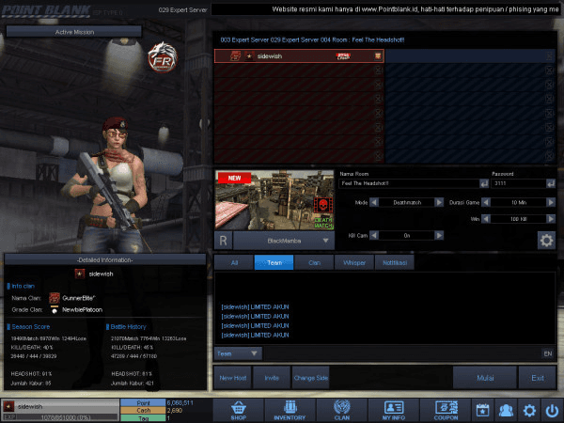Toggle Kill Cam with right arrow
Screen dimensions: 564x423
tap(439, 235)
